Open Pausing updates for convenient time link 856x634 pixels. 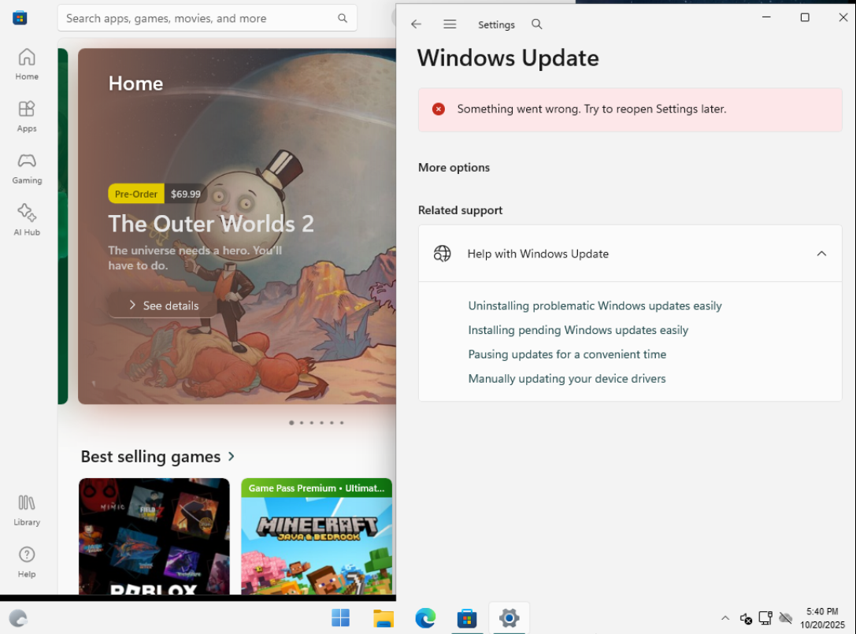pos(567,354)
